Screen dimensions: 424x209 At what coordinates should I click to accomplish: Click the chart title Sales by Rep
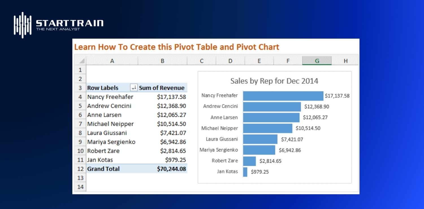(x=274, y=81)
